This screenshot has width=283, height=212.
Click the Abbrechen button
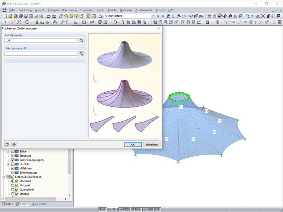point(152,145)
